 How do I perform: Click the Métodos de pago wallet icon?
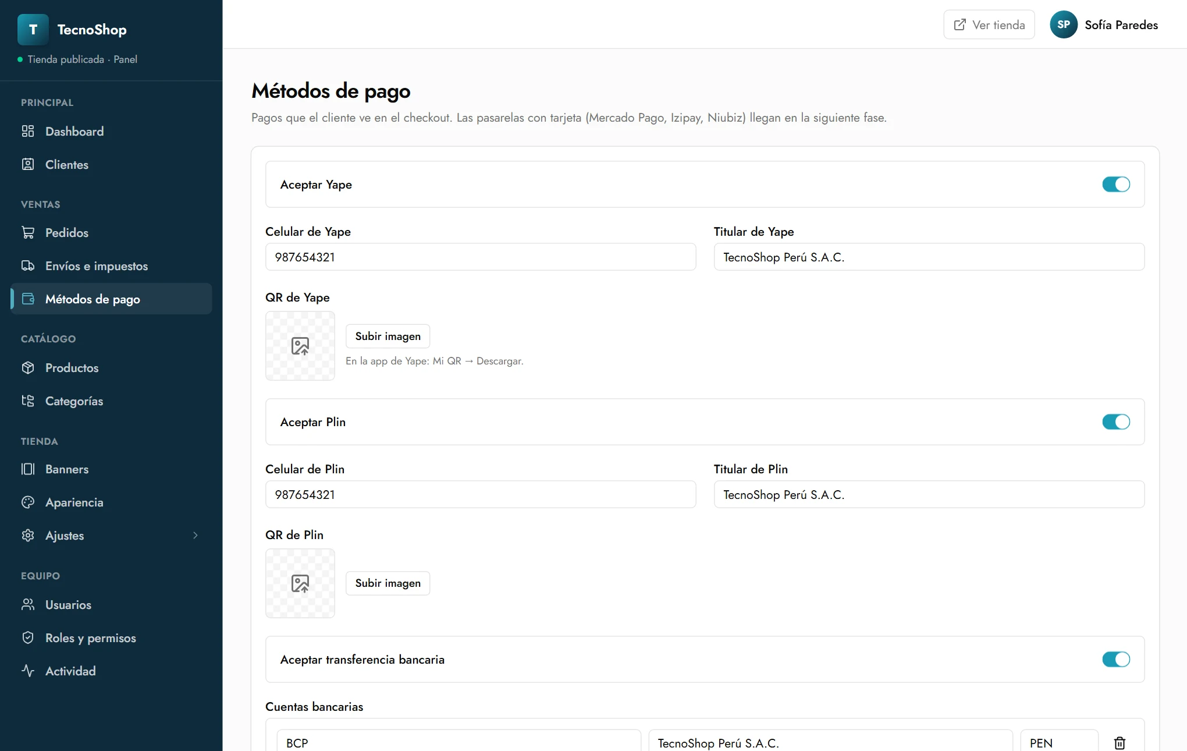tap(28, 299)
